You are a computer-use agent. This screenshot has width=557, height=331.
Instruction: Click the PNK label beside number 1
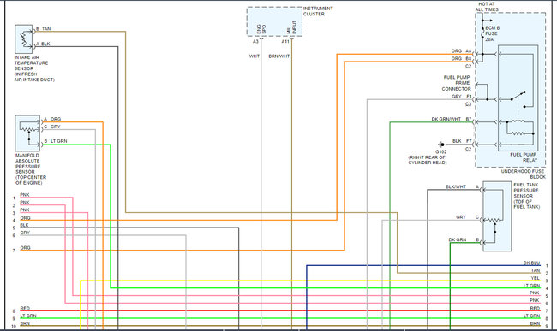(25, 195)
